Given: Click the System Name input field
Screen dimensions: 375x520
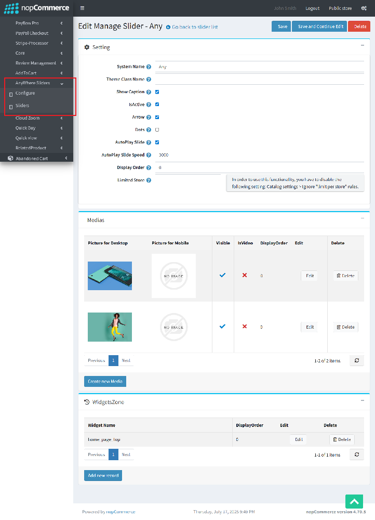Looking at the screenshot, I should click(x=259, y=67).
